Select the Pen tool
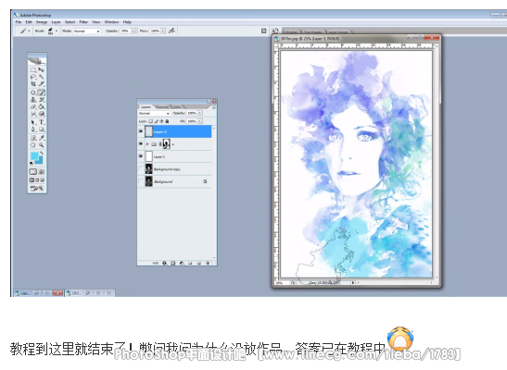Screen dimensions: 507x370 (x=33, y=129)
